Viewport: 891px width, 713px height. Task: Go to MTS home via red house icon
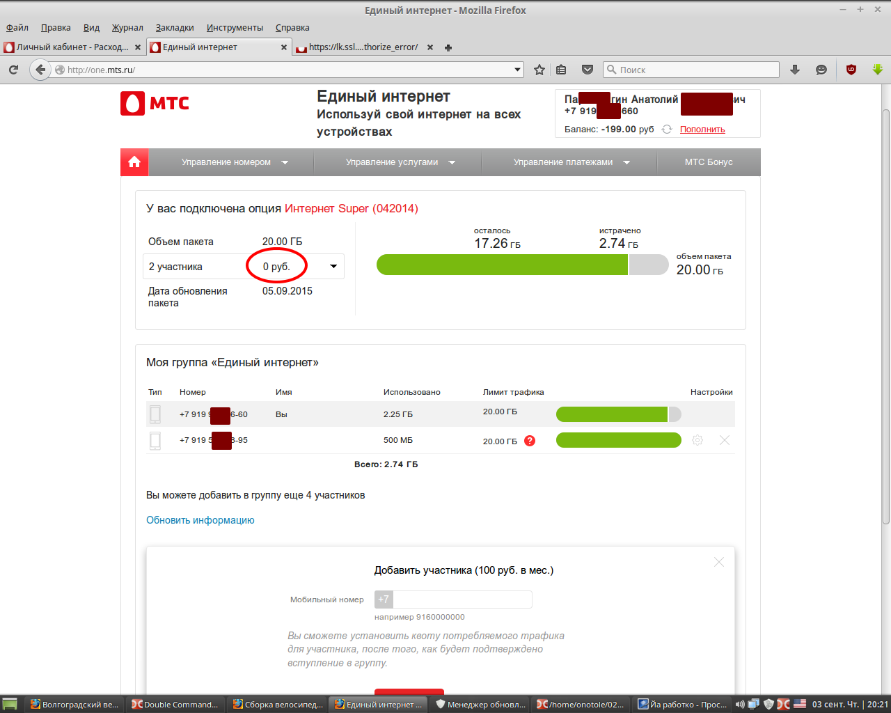point(134,162)
